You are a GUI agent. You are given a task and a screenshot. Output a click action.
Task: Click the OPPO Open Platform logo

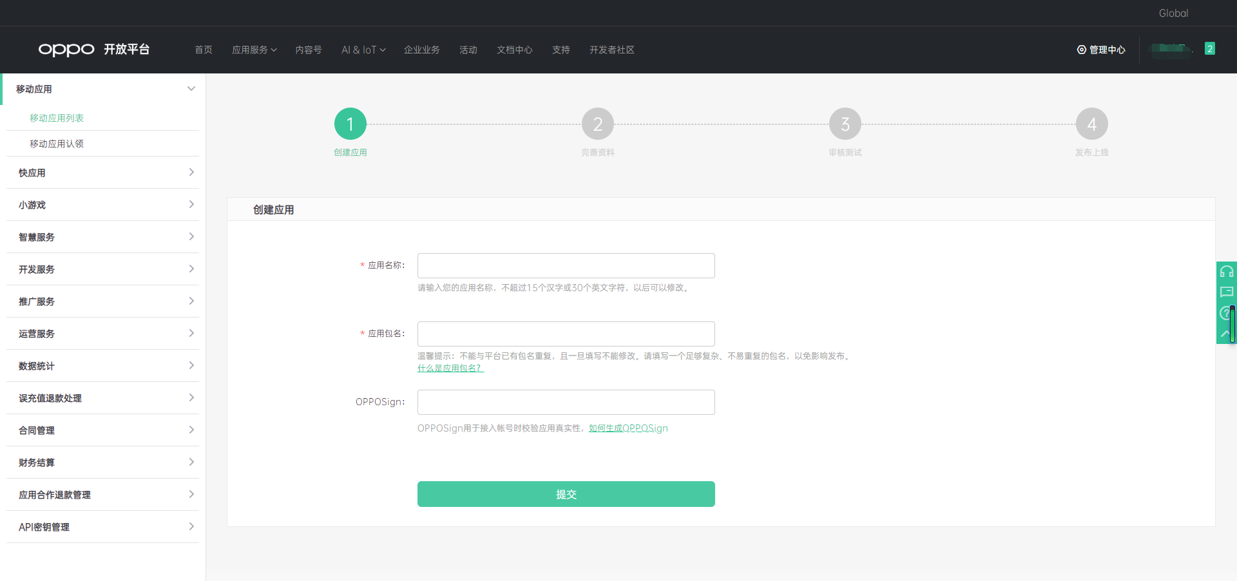pos(94,50)
